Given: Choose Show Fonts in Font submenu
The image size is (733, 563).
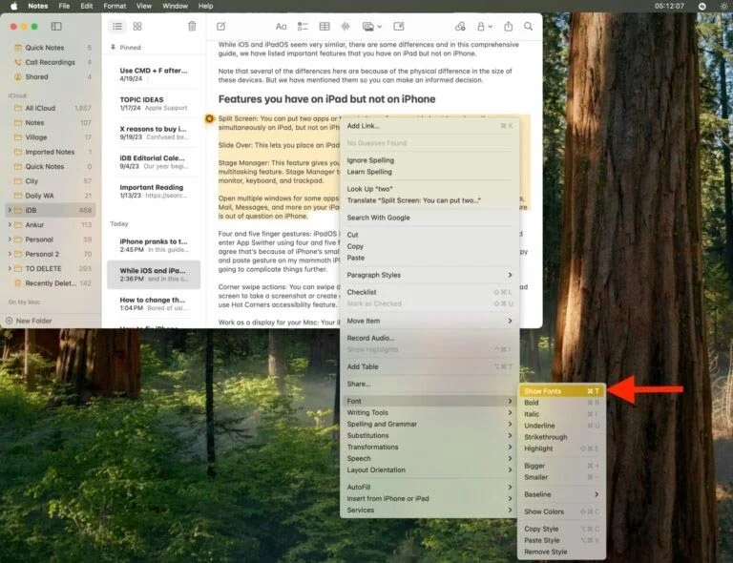Looking at the screenshot, I should 561,391.
